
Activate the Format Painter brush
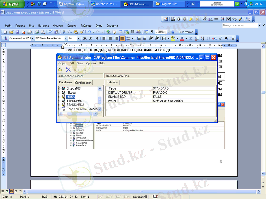tap(82, 32)
